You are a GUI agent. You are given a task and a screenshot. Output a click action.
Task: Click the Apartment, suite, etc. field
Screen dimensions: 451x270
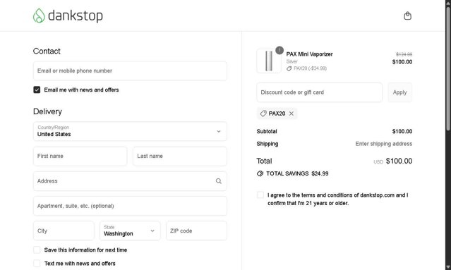(130, 206)
